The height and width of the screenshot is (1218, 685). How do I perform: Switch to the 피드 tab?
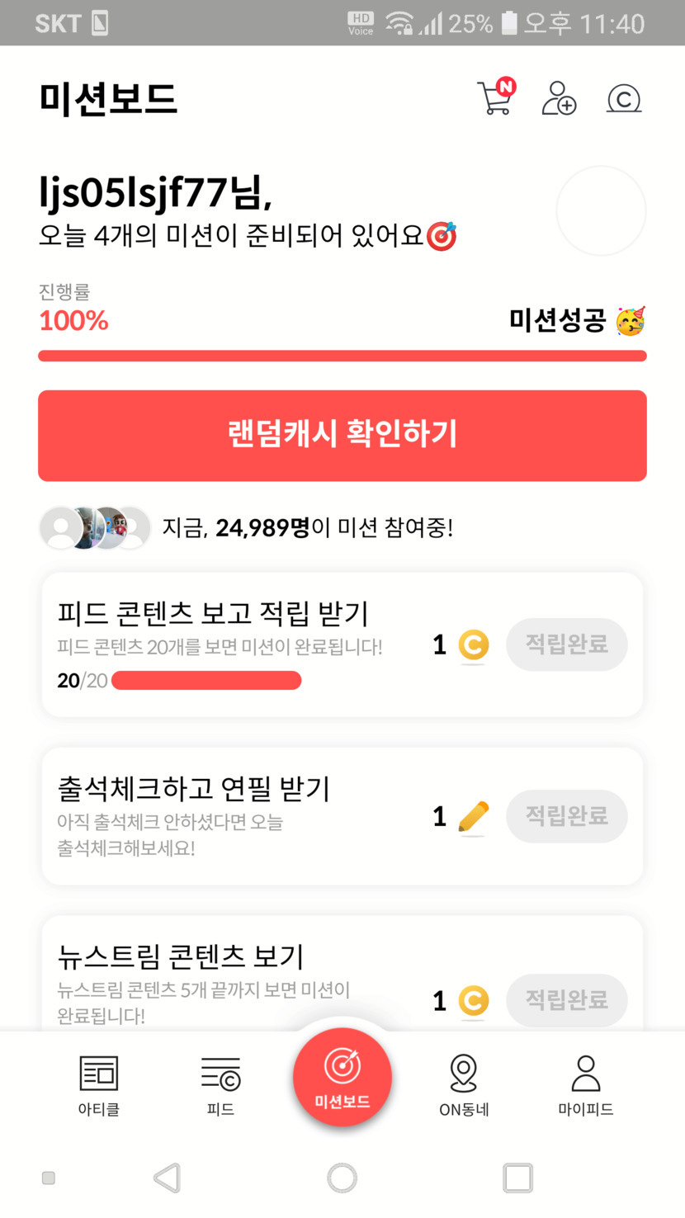pyautogui.click(x=220, y=1085)
